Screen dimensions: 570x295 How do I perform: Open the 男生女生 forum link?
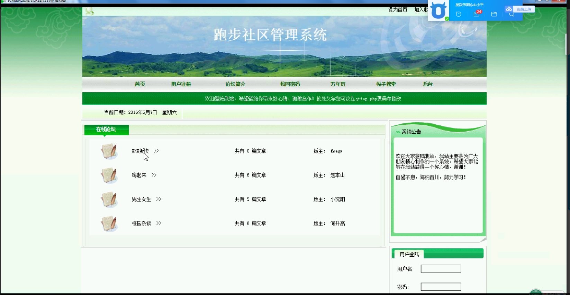tap(141, 199)
